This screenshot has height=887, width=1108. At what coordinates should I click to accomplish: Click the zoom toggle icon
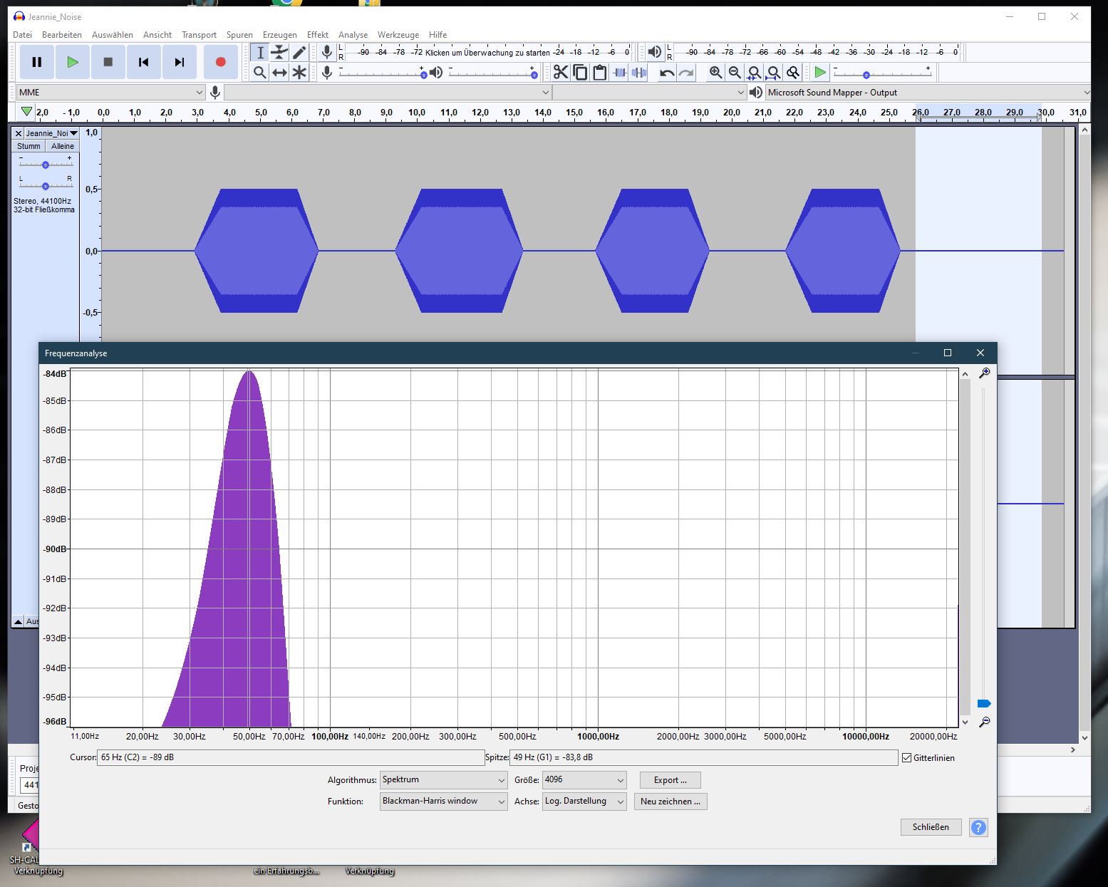coord(792,72)
